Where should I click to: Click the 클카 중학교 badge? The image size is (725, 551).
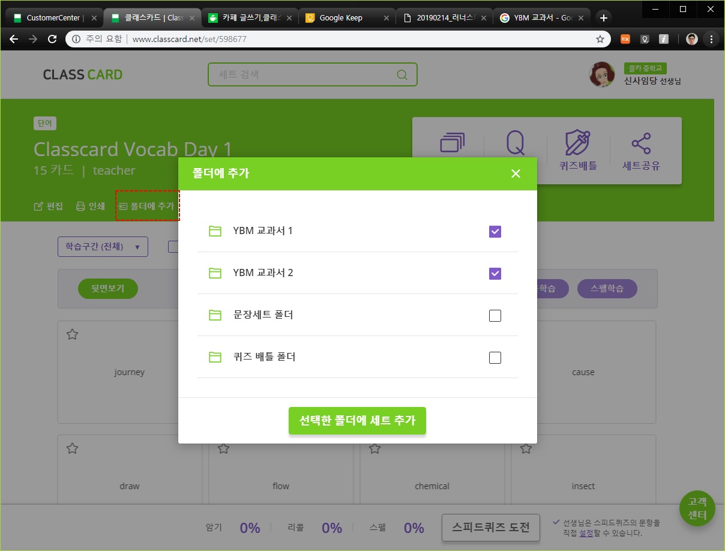coord(646,68)
